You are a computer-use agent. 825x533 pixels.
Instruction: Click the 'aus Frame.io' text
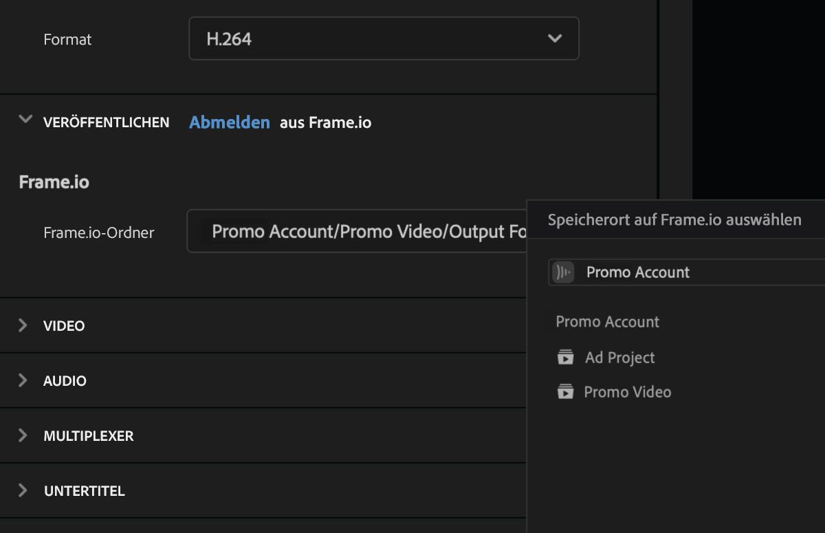point(325,122)
